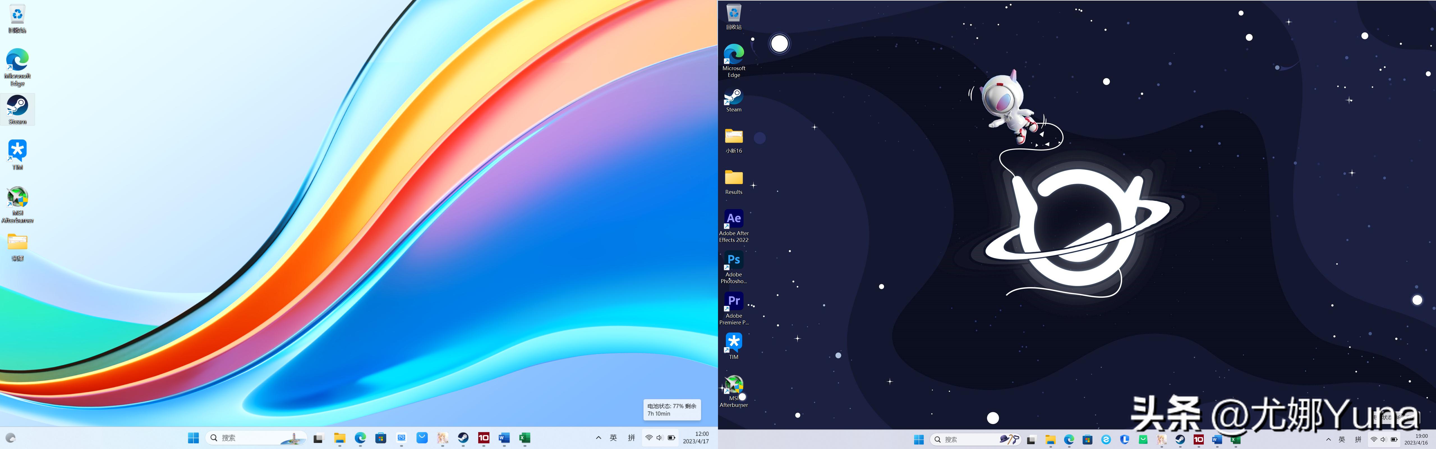Open Word from the left taskbar

coord(504,438)
